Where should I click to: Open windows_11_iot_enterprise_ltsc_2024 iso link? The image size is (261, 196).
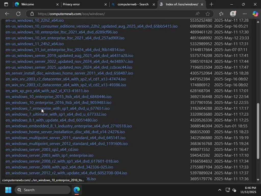(x=65, y=50)
